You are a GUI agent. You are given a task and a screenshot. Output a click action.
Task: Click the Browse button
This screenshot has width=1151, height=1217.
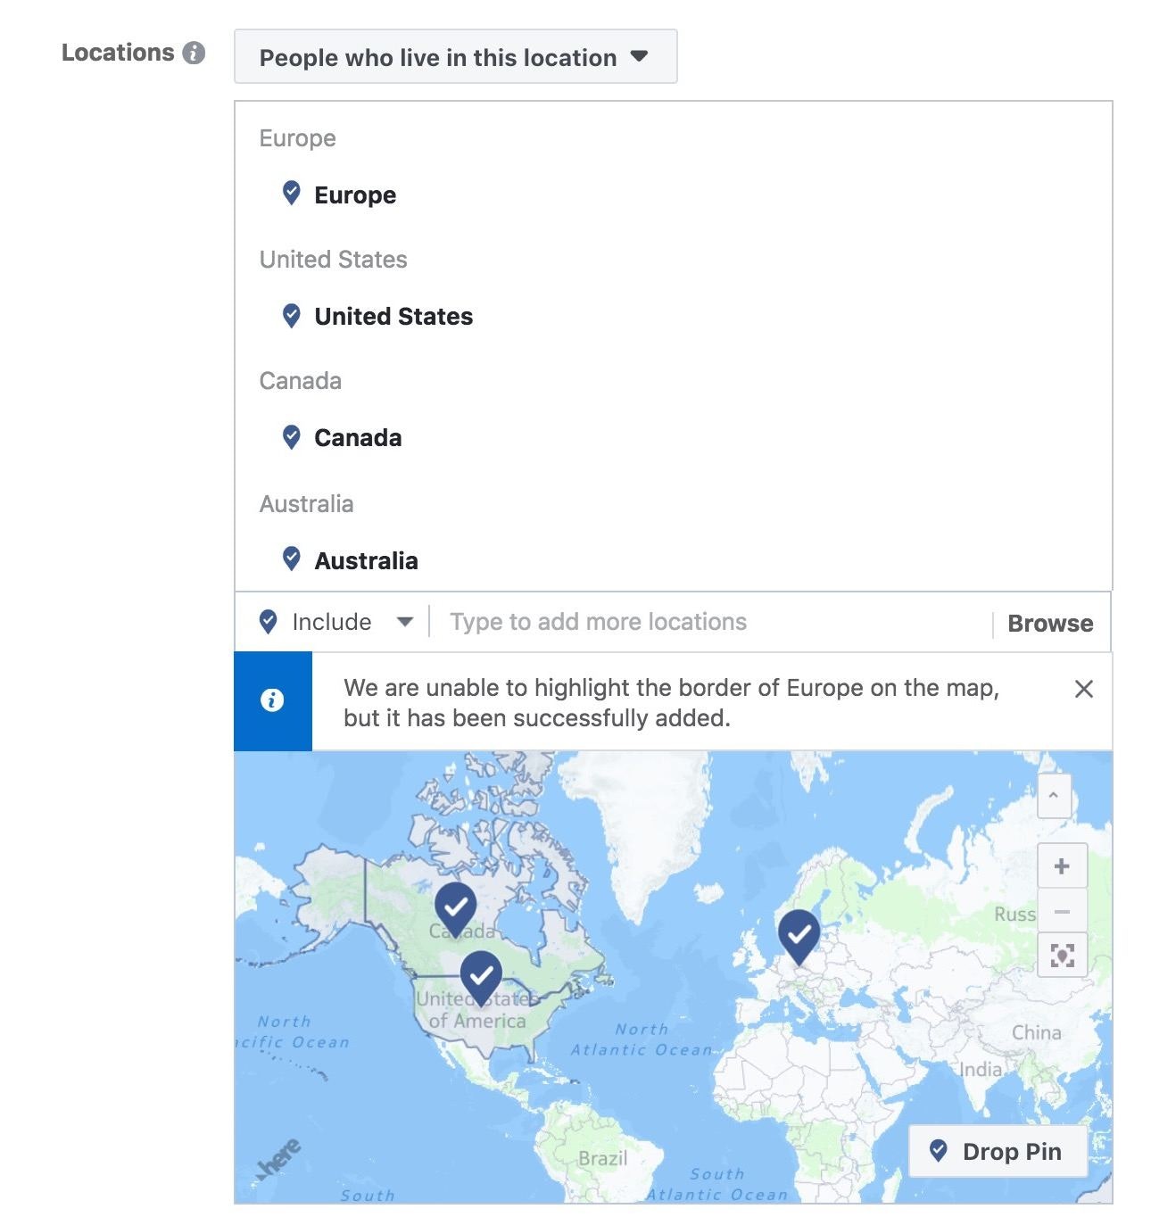[1050, 624]
